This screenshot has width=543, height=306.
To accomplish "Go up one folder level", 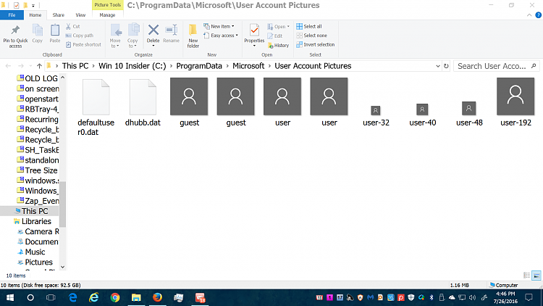I will point(39,66).
